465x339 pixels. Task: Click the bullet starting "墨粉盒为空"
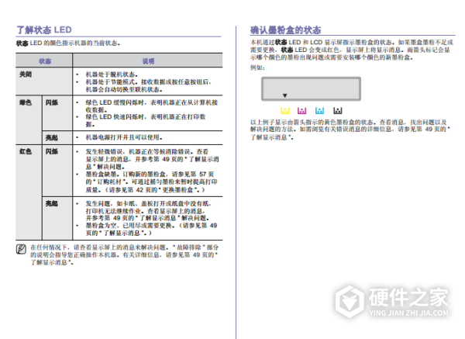click(x=151, y=229)
